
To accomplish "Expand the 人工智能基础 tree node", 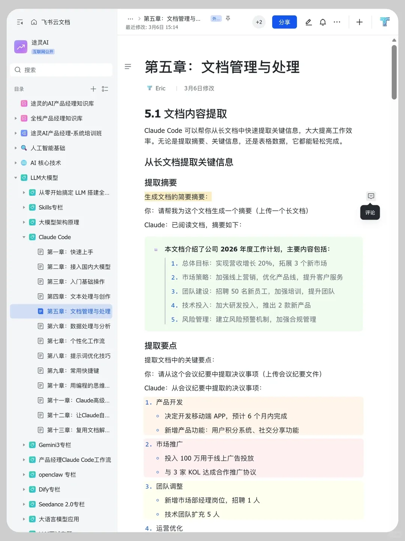I will tap(16, 148).
